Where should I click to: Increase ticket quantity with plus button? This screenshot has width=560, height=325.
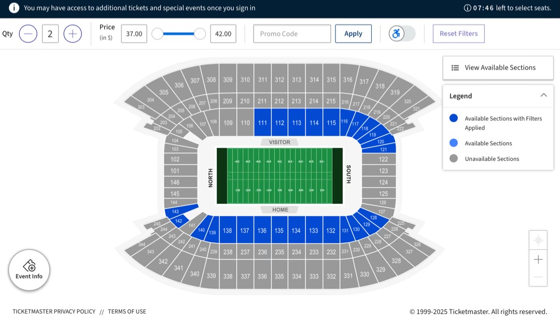(x=73, y=34)
